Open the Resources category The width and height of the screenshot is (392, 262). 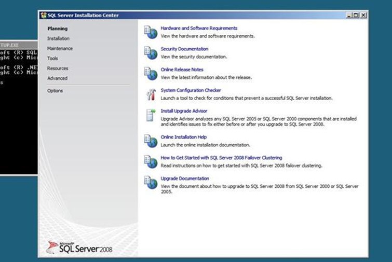point(58,68)
